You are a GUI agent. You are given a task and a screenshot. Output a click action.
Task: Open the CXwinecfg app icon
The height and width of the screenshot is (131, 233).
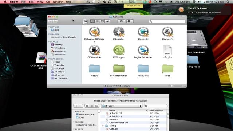(x=167, y=32)
